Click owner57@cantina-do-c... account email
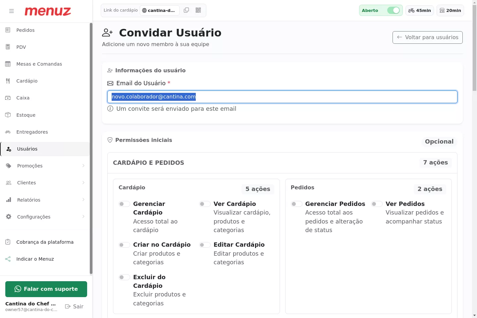Image resolution: width=477 pixels, height=318 pixels. tap(31, 310)
